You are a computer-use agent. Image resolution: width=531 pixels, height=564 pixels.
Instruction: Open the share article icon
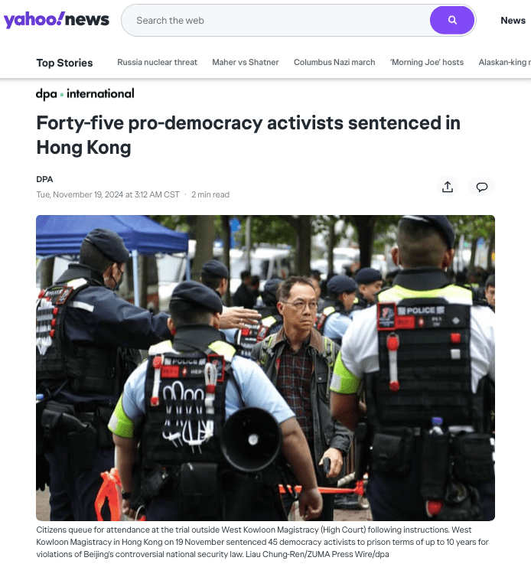[448, 187]
